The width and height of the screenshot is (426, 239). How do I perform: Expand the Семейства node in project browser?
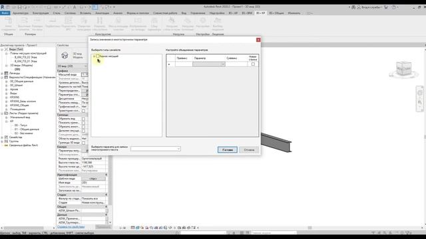[2, 137]
